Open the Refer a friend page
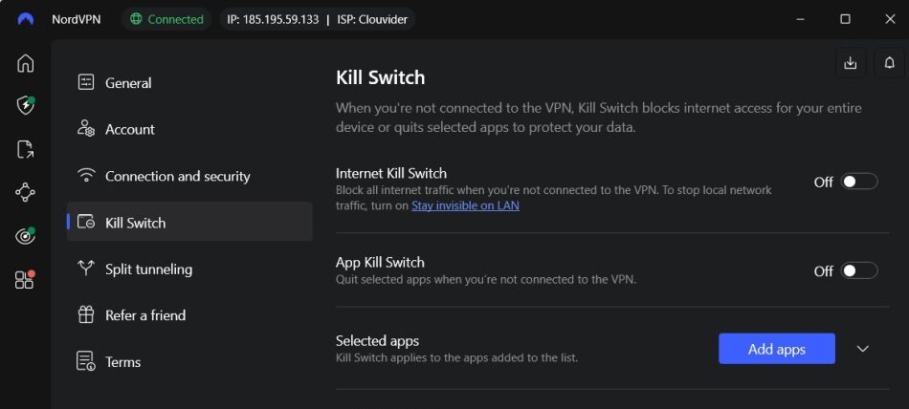 point(144,314)
